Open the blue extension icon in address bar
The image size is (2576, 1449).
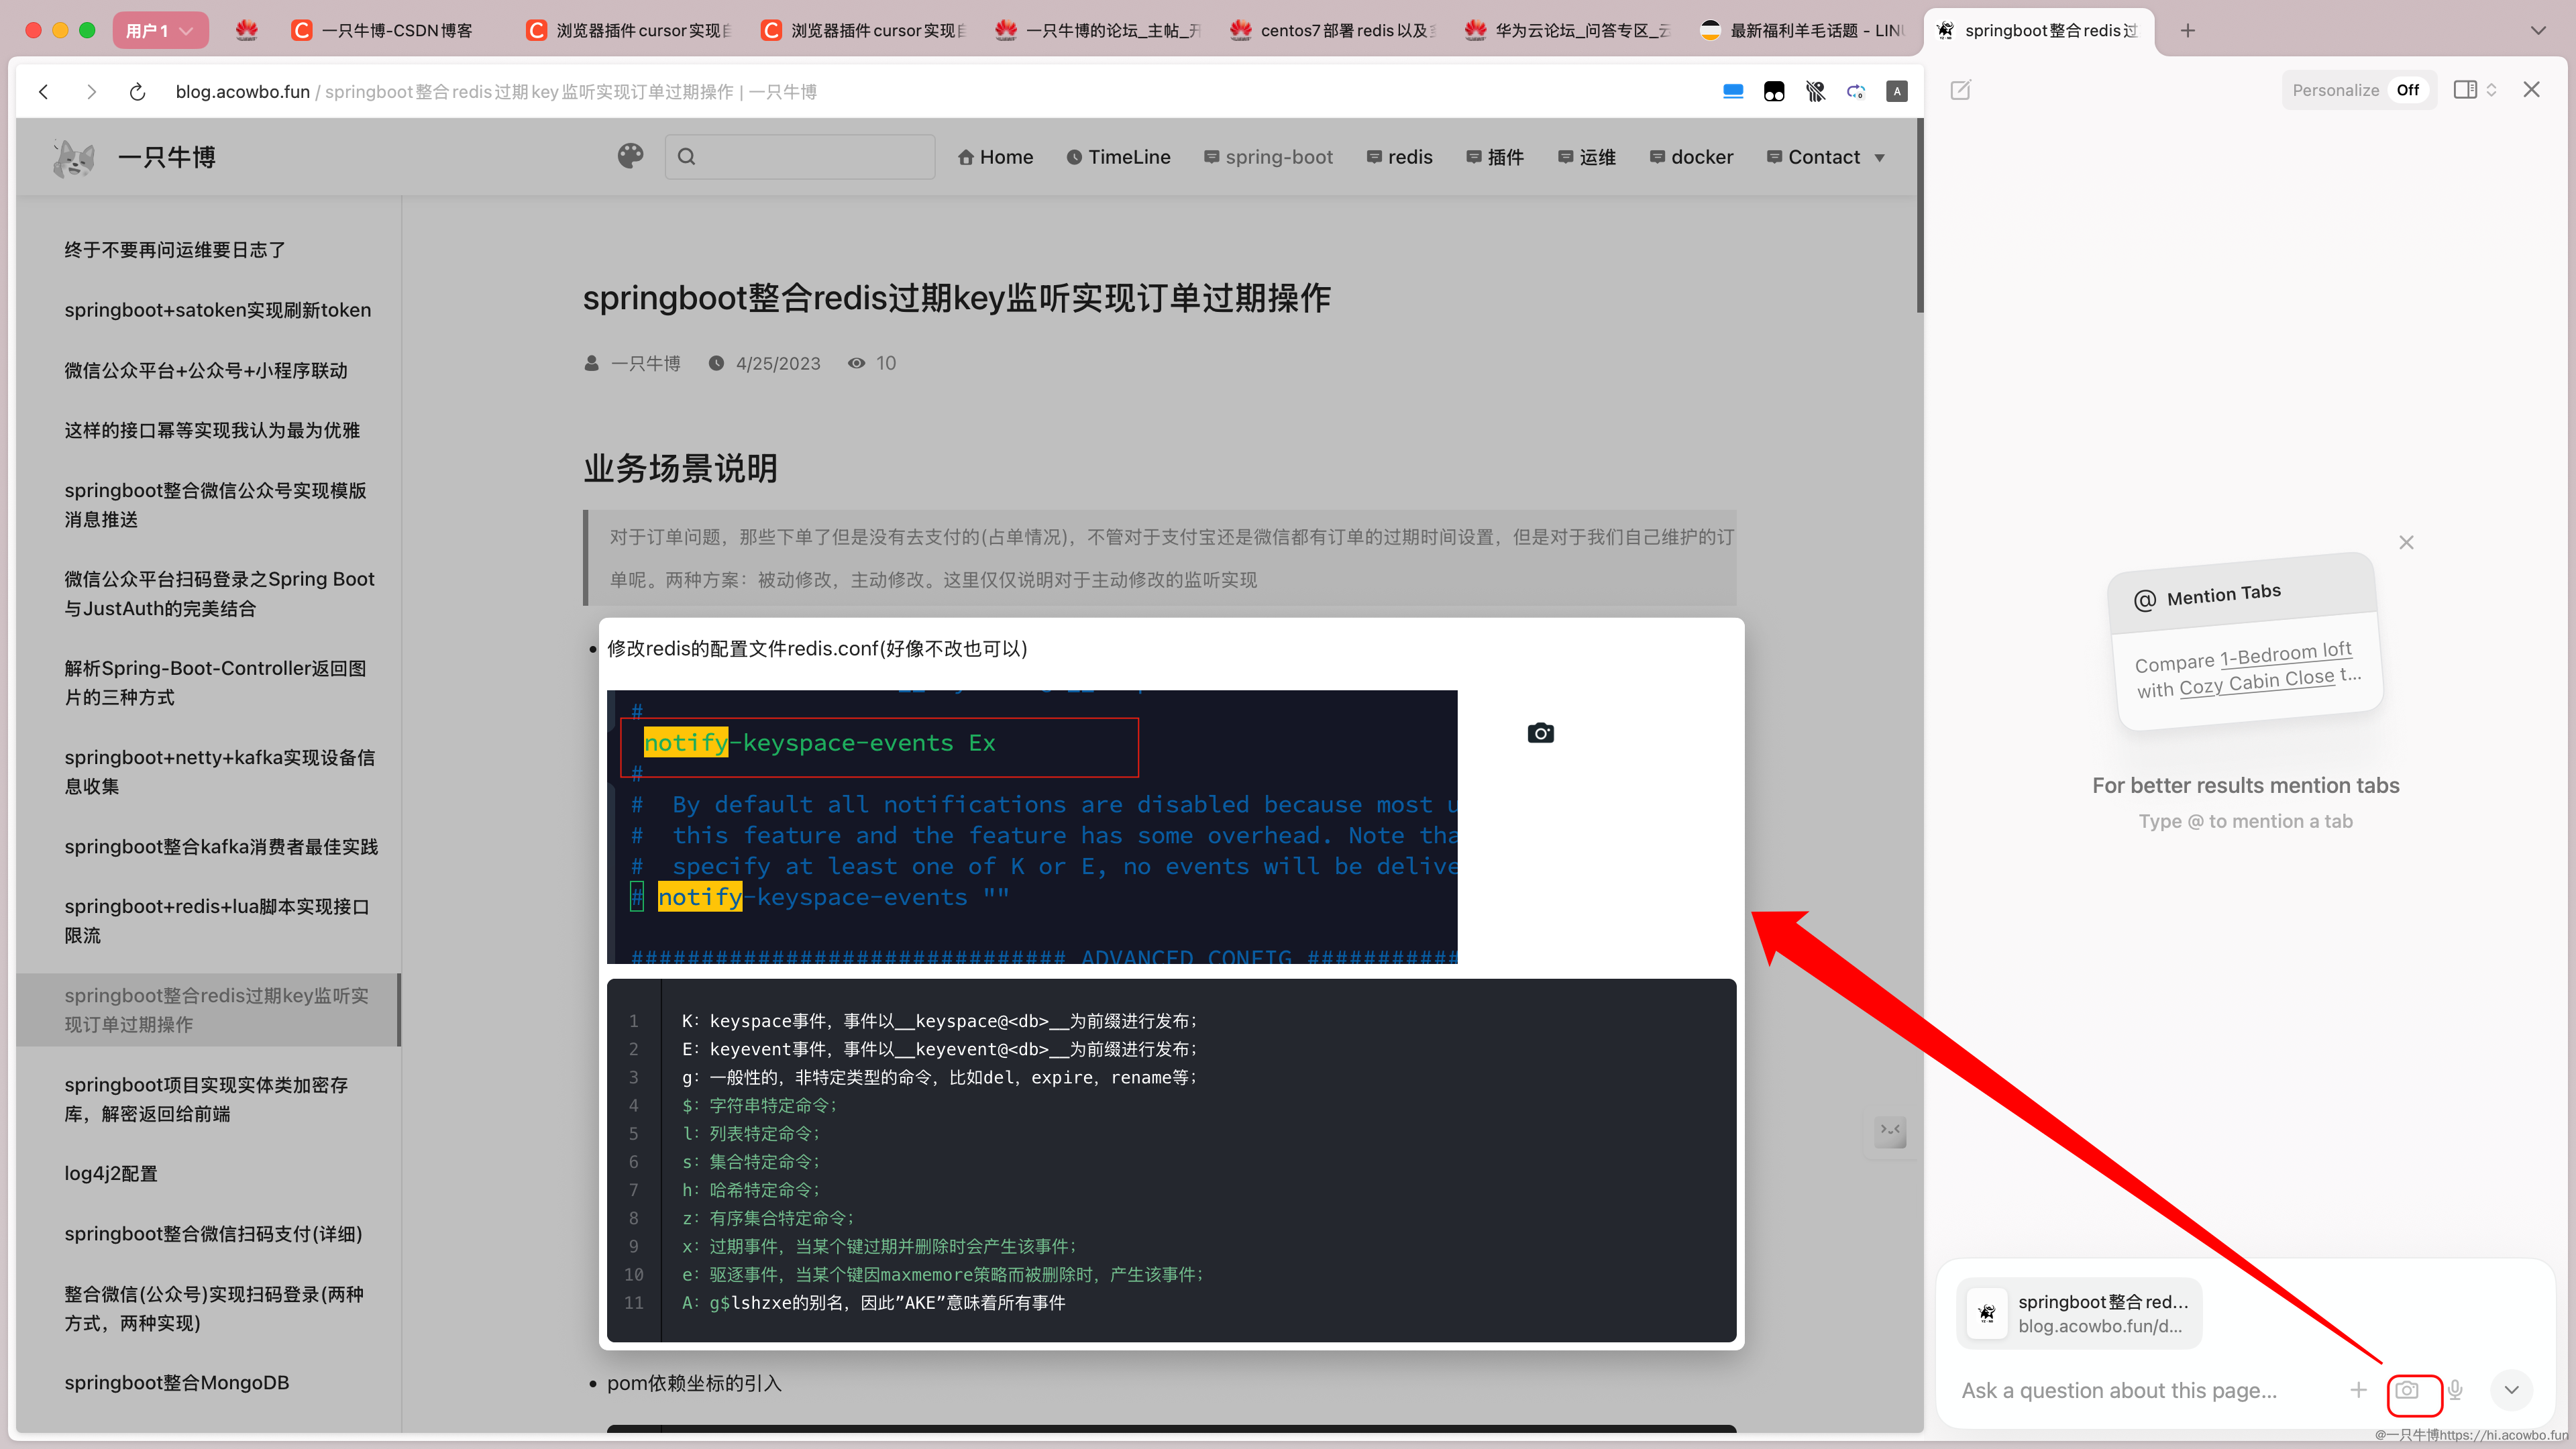[x=1733, y=92]
